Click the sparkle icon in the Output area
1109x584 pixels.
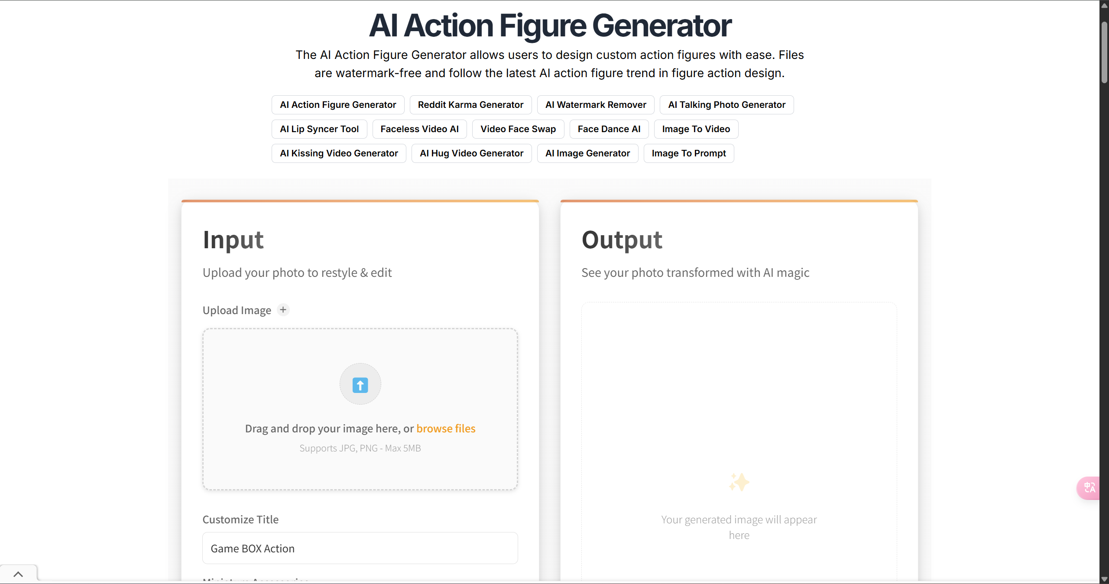coord(739,482)
